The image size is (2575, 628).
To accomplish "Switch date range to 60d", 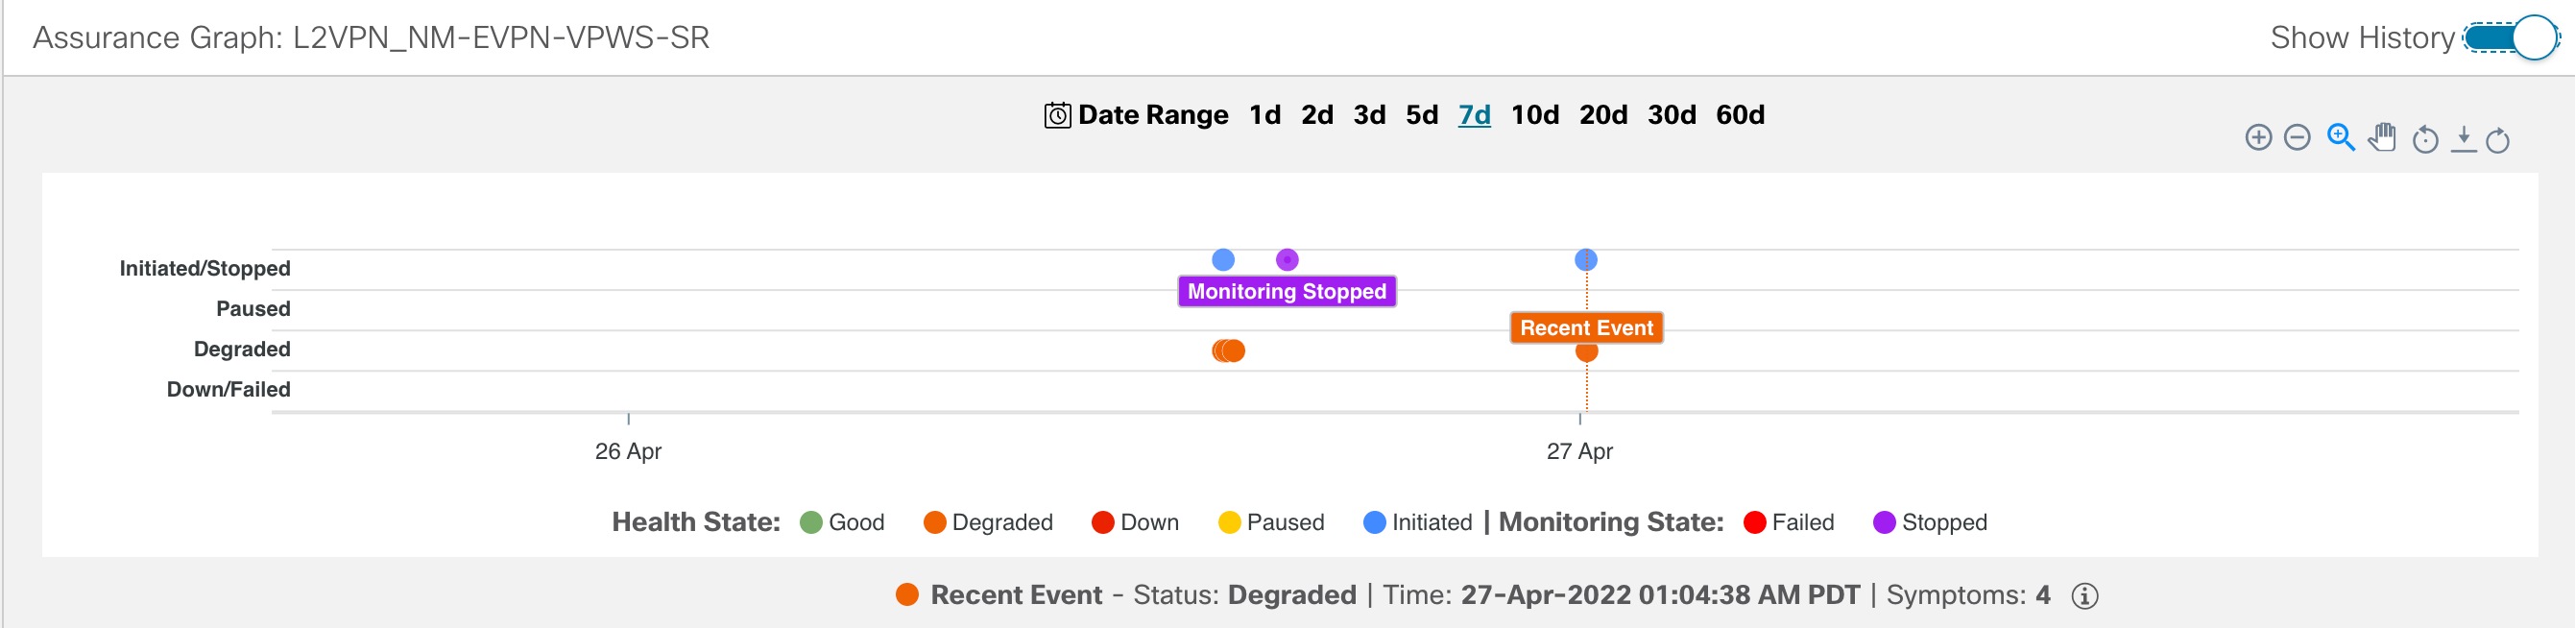I will tap(1740, 115).
